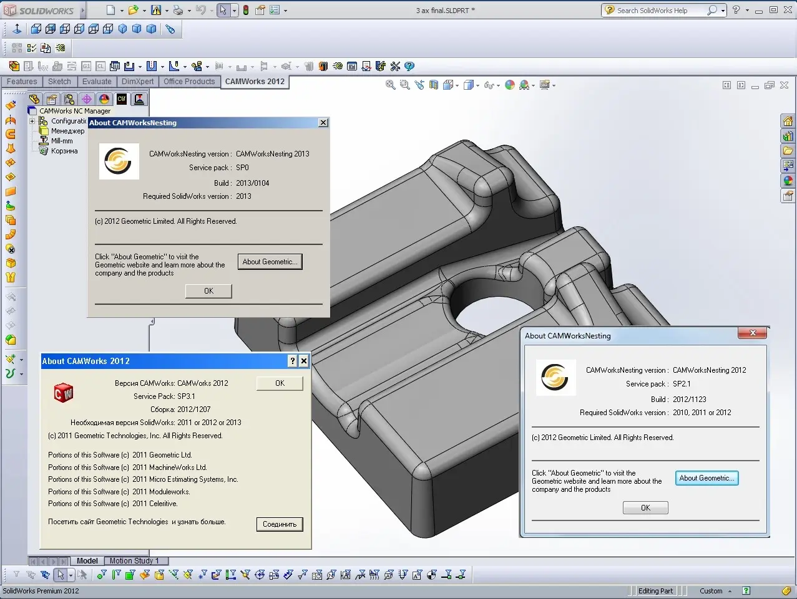The height and width of the screenshot is (599, 797).
Task: Open dropdown in Search SolidWorks Help box
Action: [x=723, y=11]
